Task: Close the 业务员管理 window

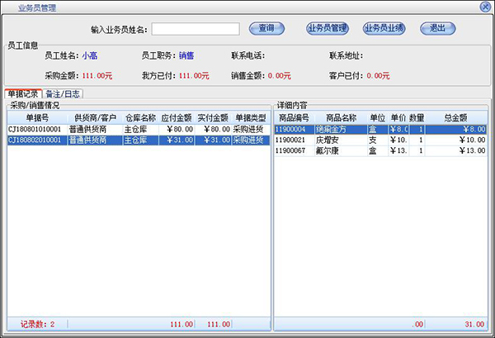Action: [483, 6]
